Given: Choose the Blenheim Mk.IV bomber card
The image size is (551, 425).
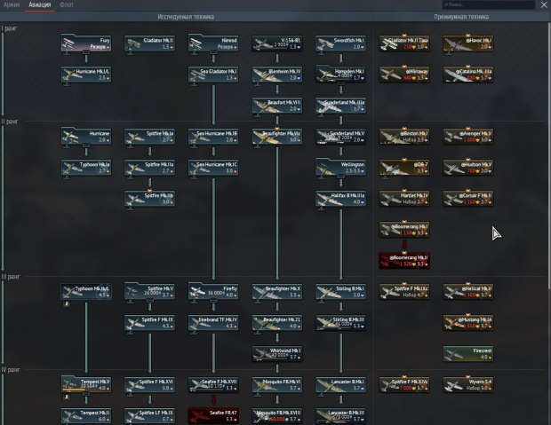Looking at the screenshot, I should pyautogui.click(x=277, y=75).
